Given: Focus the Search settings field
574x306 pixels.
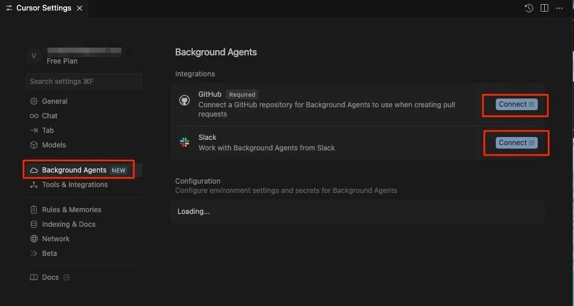Looking at the screenshot, I should (x=84, y=81).
